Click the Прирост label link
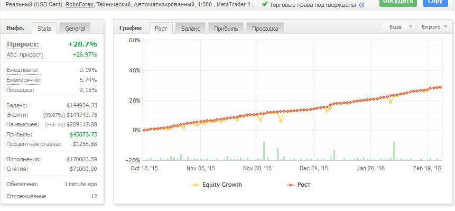Image resolution: width=455 pixels, height=211 pixels. tap(23, 44)
